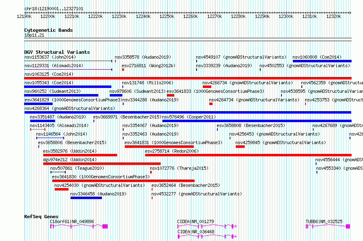
Task: Click nsv4562359 variant label
Action: coord(332,83)
